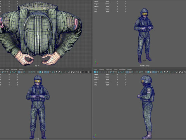
Task: Open Panels menu of the front view panel
Action: click(21, 69)
